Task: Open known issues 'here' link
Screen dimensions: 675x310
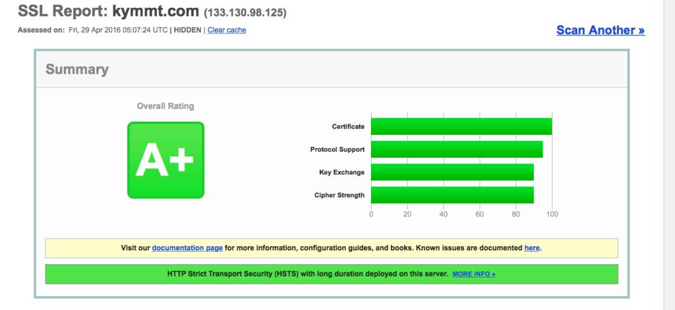Action: click(532, 248)
